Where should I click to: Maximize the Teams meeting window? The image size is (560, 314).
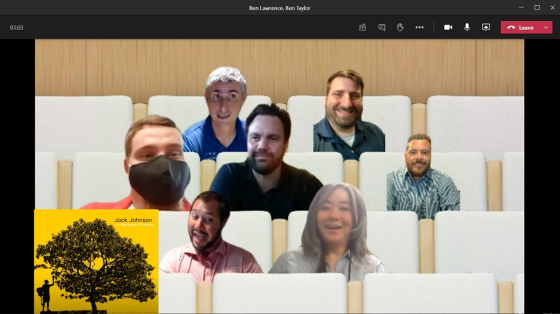pyautogui.click(x=537, y=8)
